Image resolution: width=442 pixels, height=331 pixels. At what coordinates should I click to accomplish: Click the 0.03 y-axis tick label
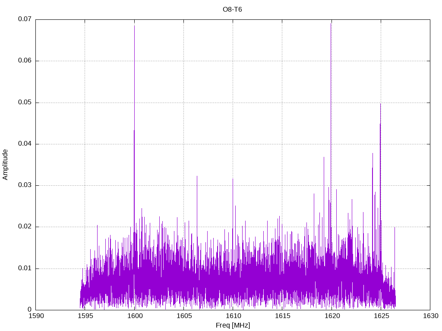tap(25, 185)
